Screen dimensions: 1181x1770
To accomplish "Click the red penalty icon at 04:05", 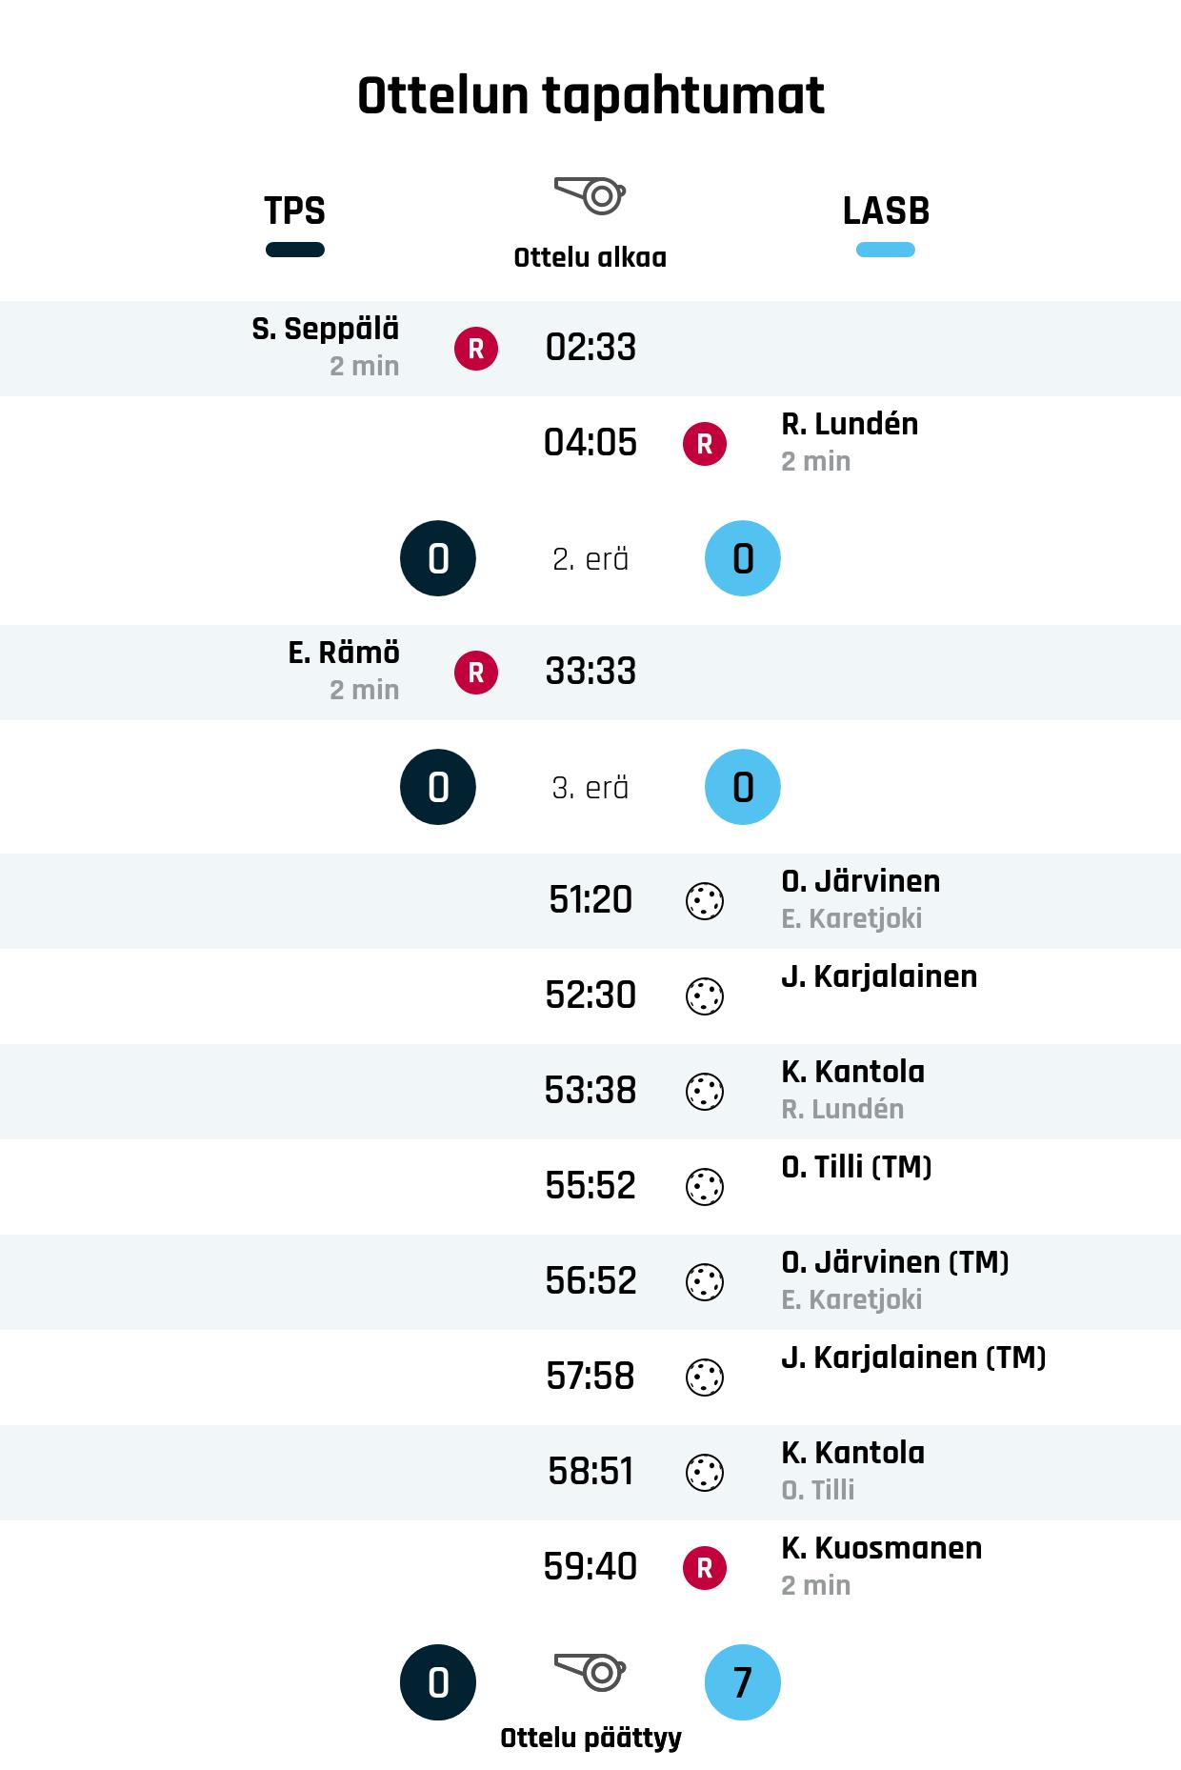I will [705, 444].
